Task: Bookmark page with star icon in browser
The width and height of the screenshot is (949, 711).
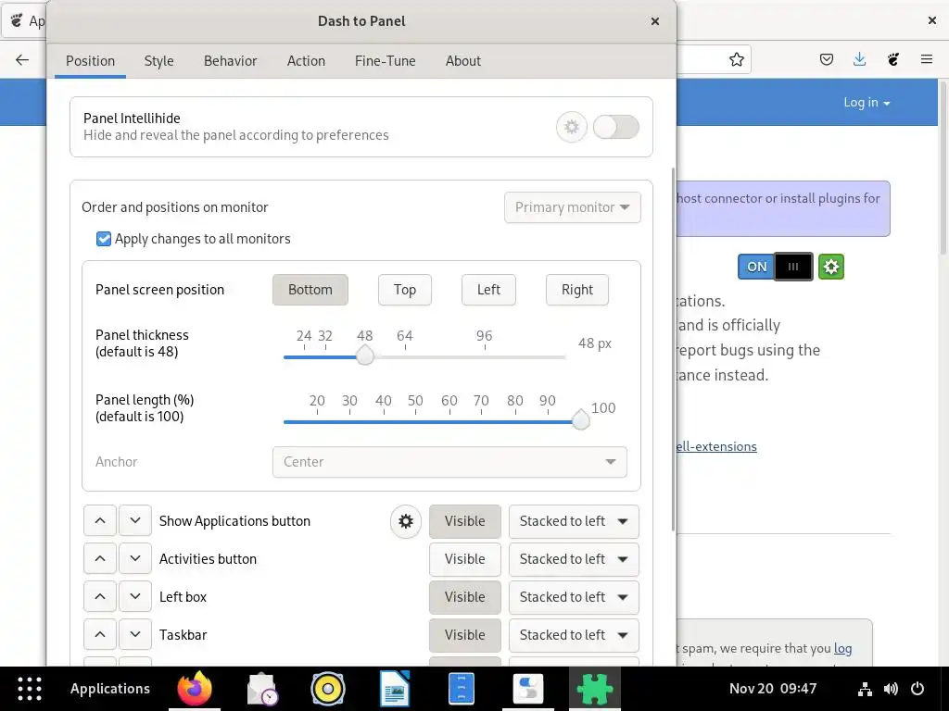Action: (x=737, y=59)
